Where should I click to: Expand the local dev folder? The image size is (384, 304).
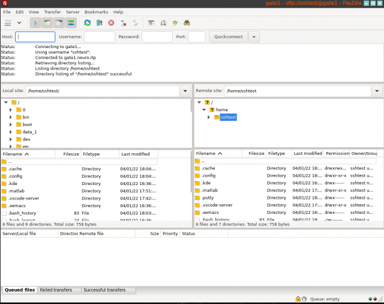point(11,139)
